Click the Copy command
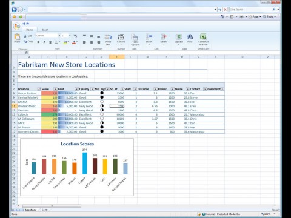This screenshot has width=291, height=218. click(x=28, y=42)
